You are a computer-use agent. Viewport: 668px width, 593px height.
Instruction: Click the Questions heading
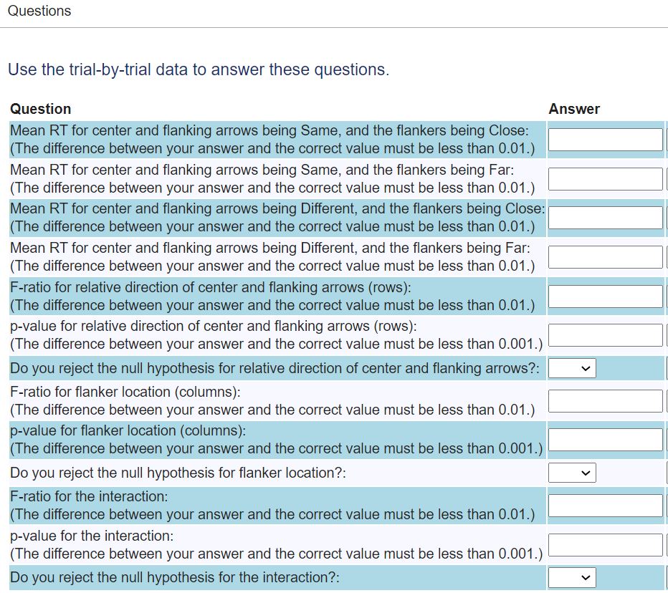(39, 11)
